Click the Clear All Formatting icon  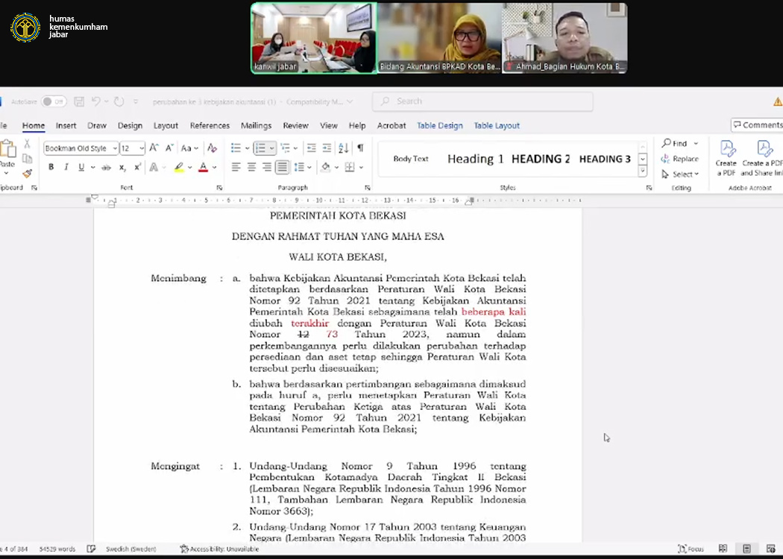coord(212,148)
